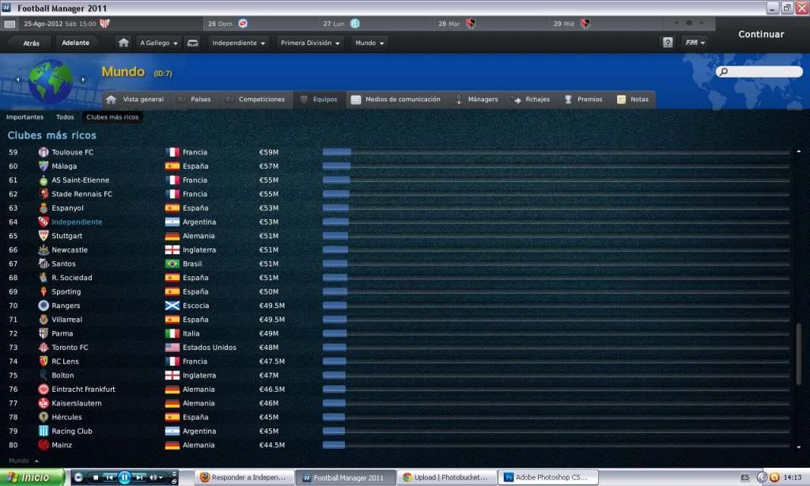
Task: Pause the taskbar media player
Action: [124, 477]
